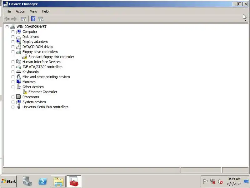The width and height of the screenshot is (250, 188).
Task: Select the Processors label
Action: [31, 97]
